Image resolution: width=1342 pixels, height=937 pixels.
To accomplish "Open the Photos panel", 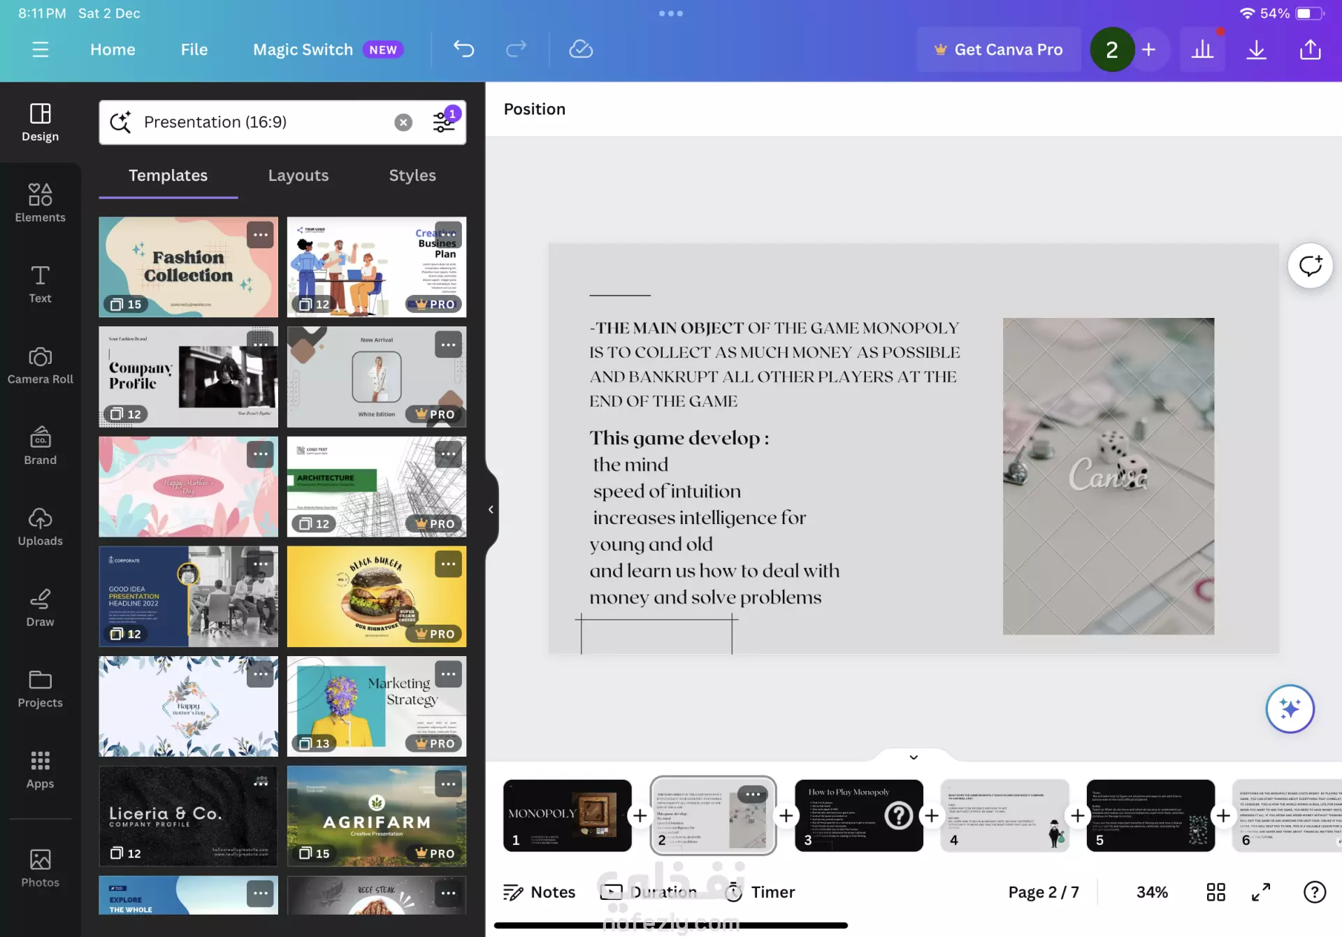I will tap(40, 868).
